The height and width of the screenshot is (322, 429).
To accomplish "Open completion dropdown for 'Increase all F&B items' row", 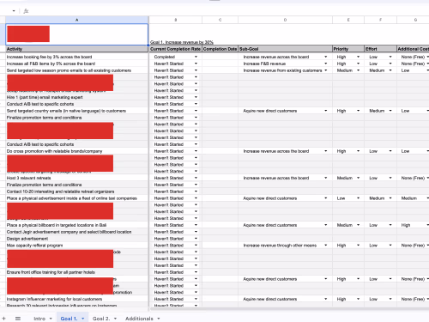I will pyautogui.click(x=196, y=64).
